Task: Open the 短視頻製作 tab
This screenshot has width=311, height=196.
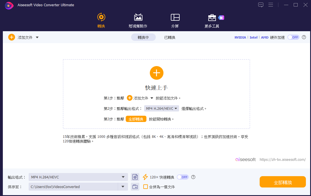Action: pos(138,20)
